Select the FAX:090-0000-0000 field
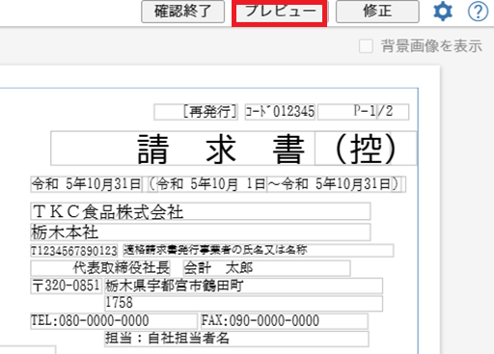494x354 pixels. point(285,321)
